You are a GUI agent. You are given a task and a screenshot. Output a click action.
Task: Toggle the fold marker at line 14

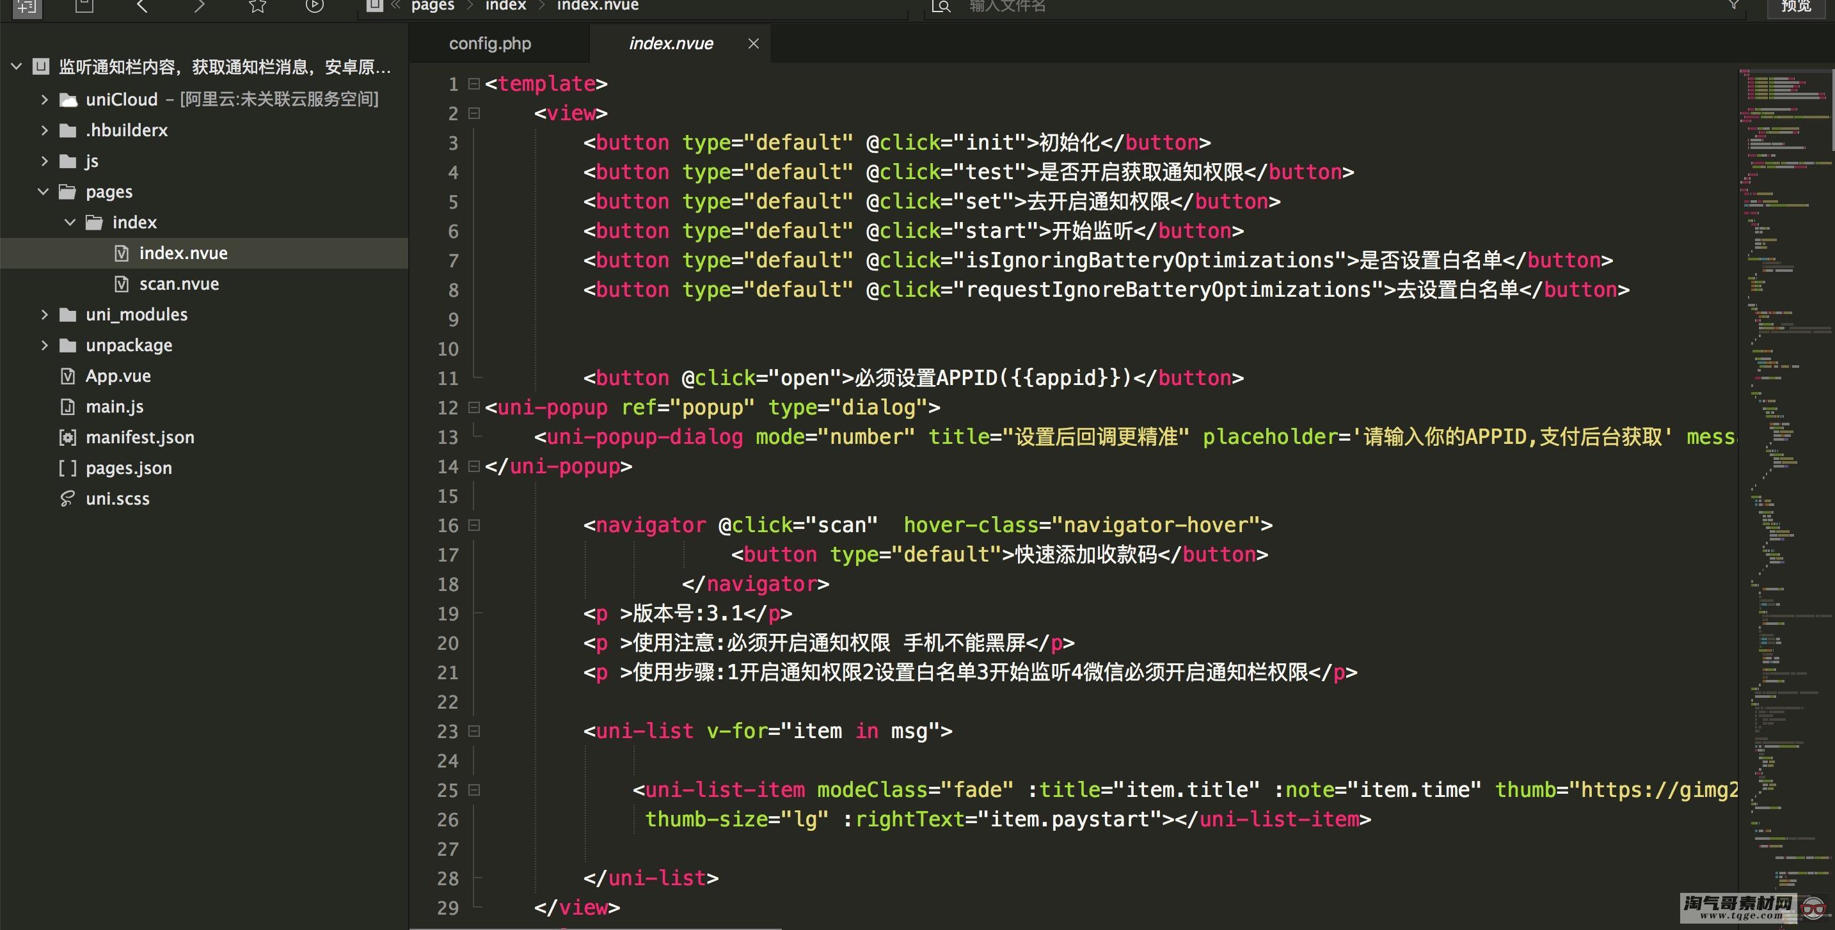474,466
